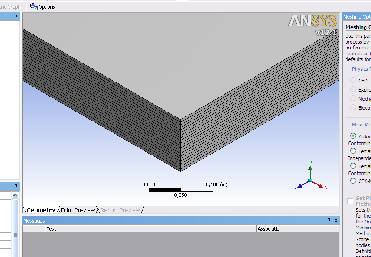The height and width of the screenshot is (257, 371).
Task: Open the Report Preview tab
Action: pos(120,210)
